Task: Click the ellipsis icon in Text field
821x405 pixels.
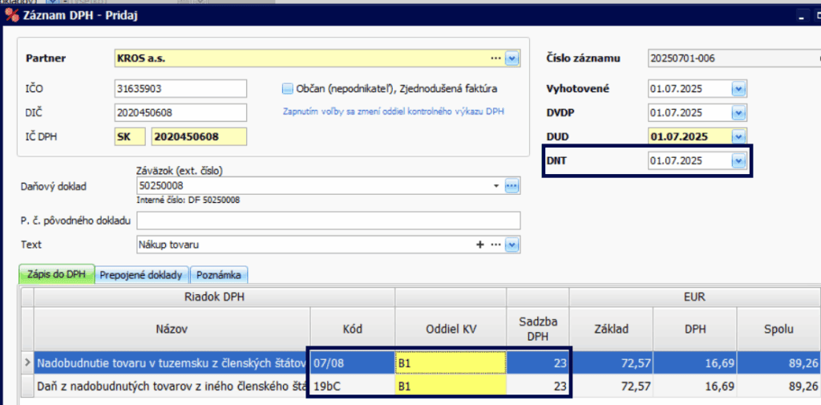Action: [496, 245]
